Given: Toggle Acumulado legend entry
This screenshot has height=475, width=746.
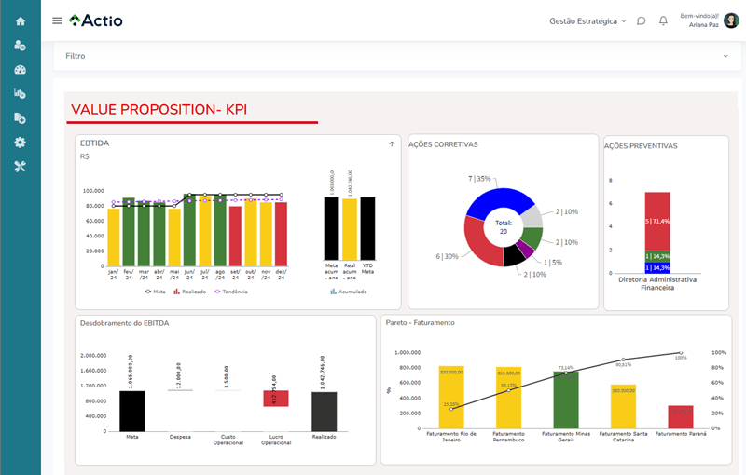Looking at the screenshot, I should [x=349, y=292].
